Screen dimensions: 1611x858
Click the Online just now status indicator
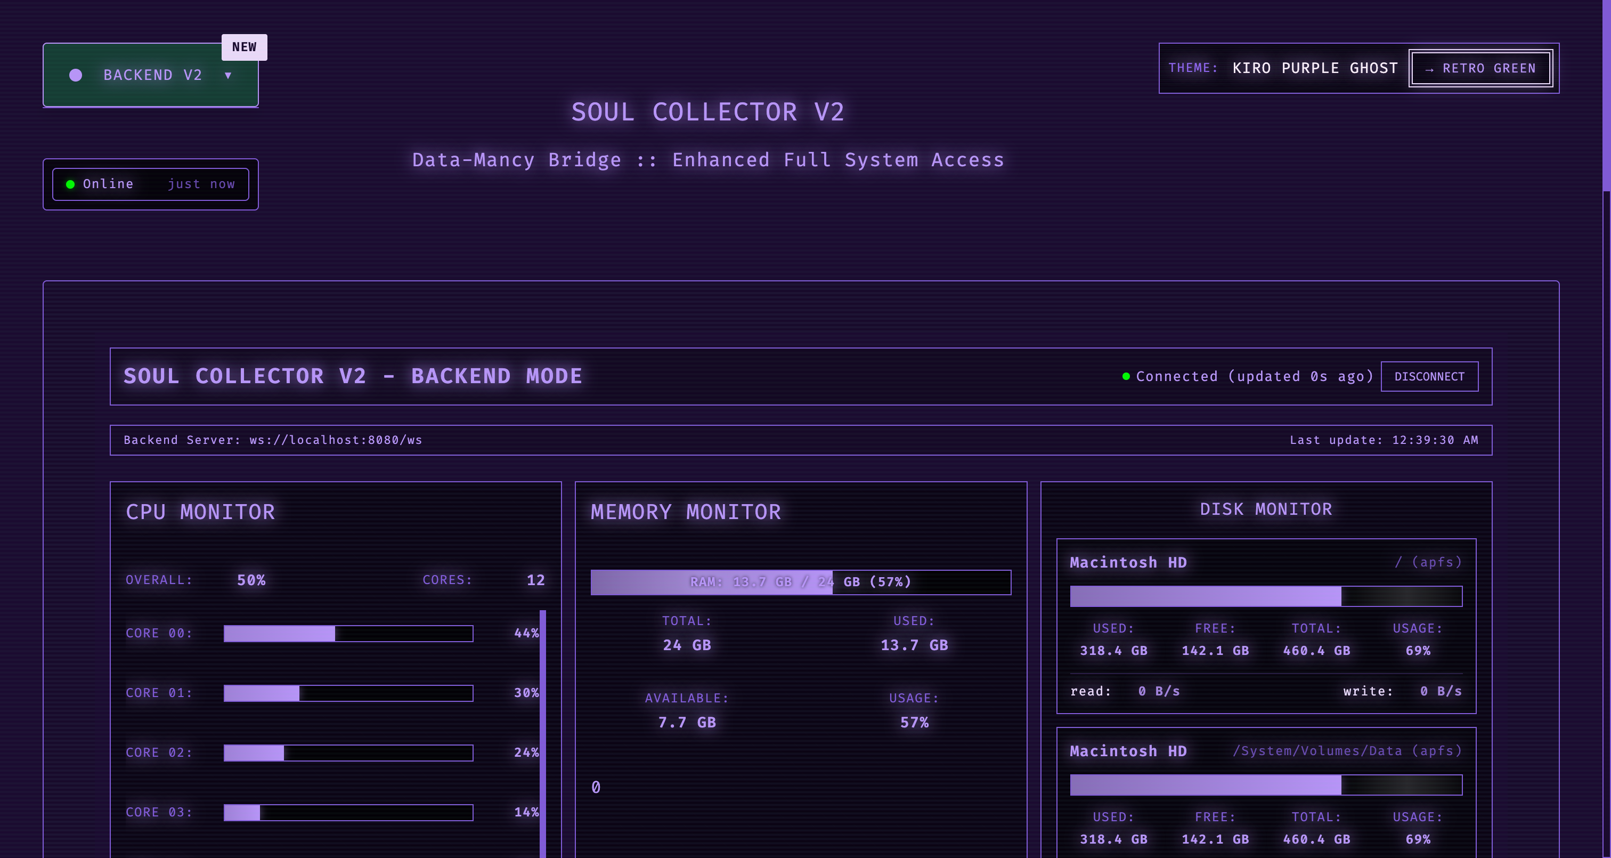pyautogui.click(x=150, y=184)
